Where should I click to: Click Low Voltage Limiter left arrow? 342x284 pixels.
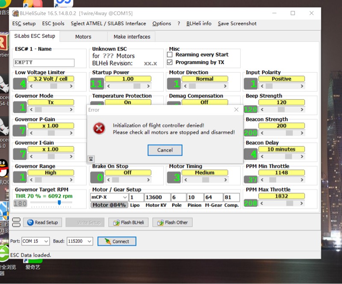click(x=31, y=86)
